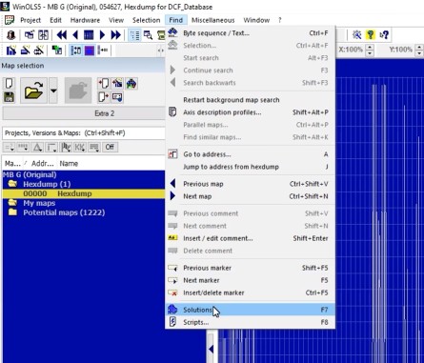Click the Extra 2 button
This screenshot has height=363, width=424.
pos(84,113)
